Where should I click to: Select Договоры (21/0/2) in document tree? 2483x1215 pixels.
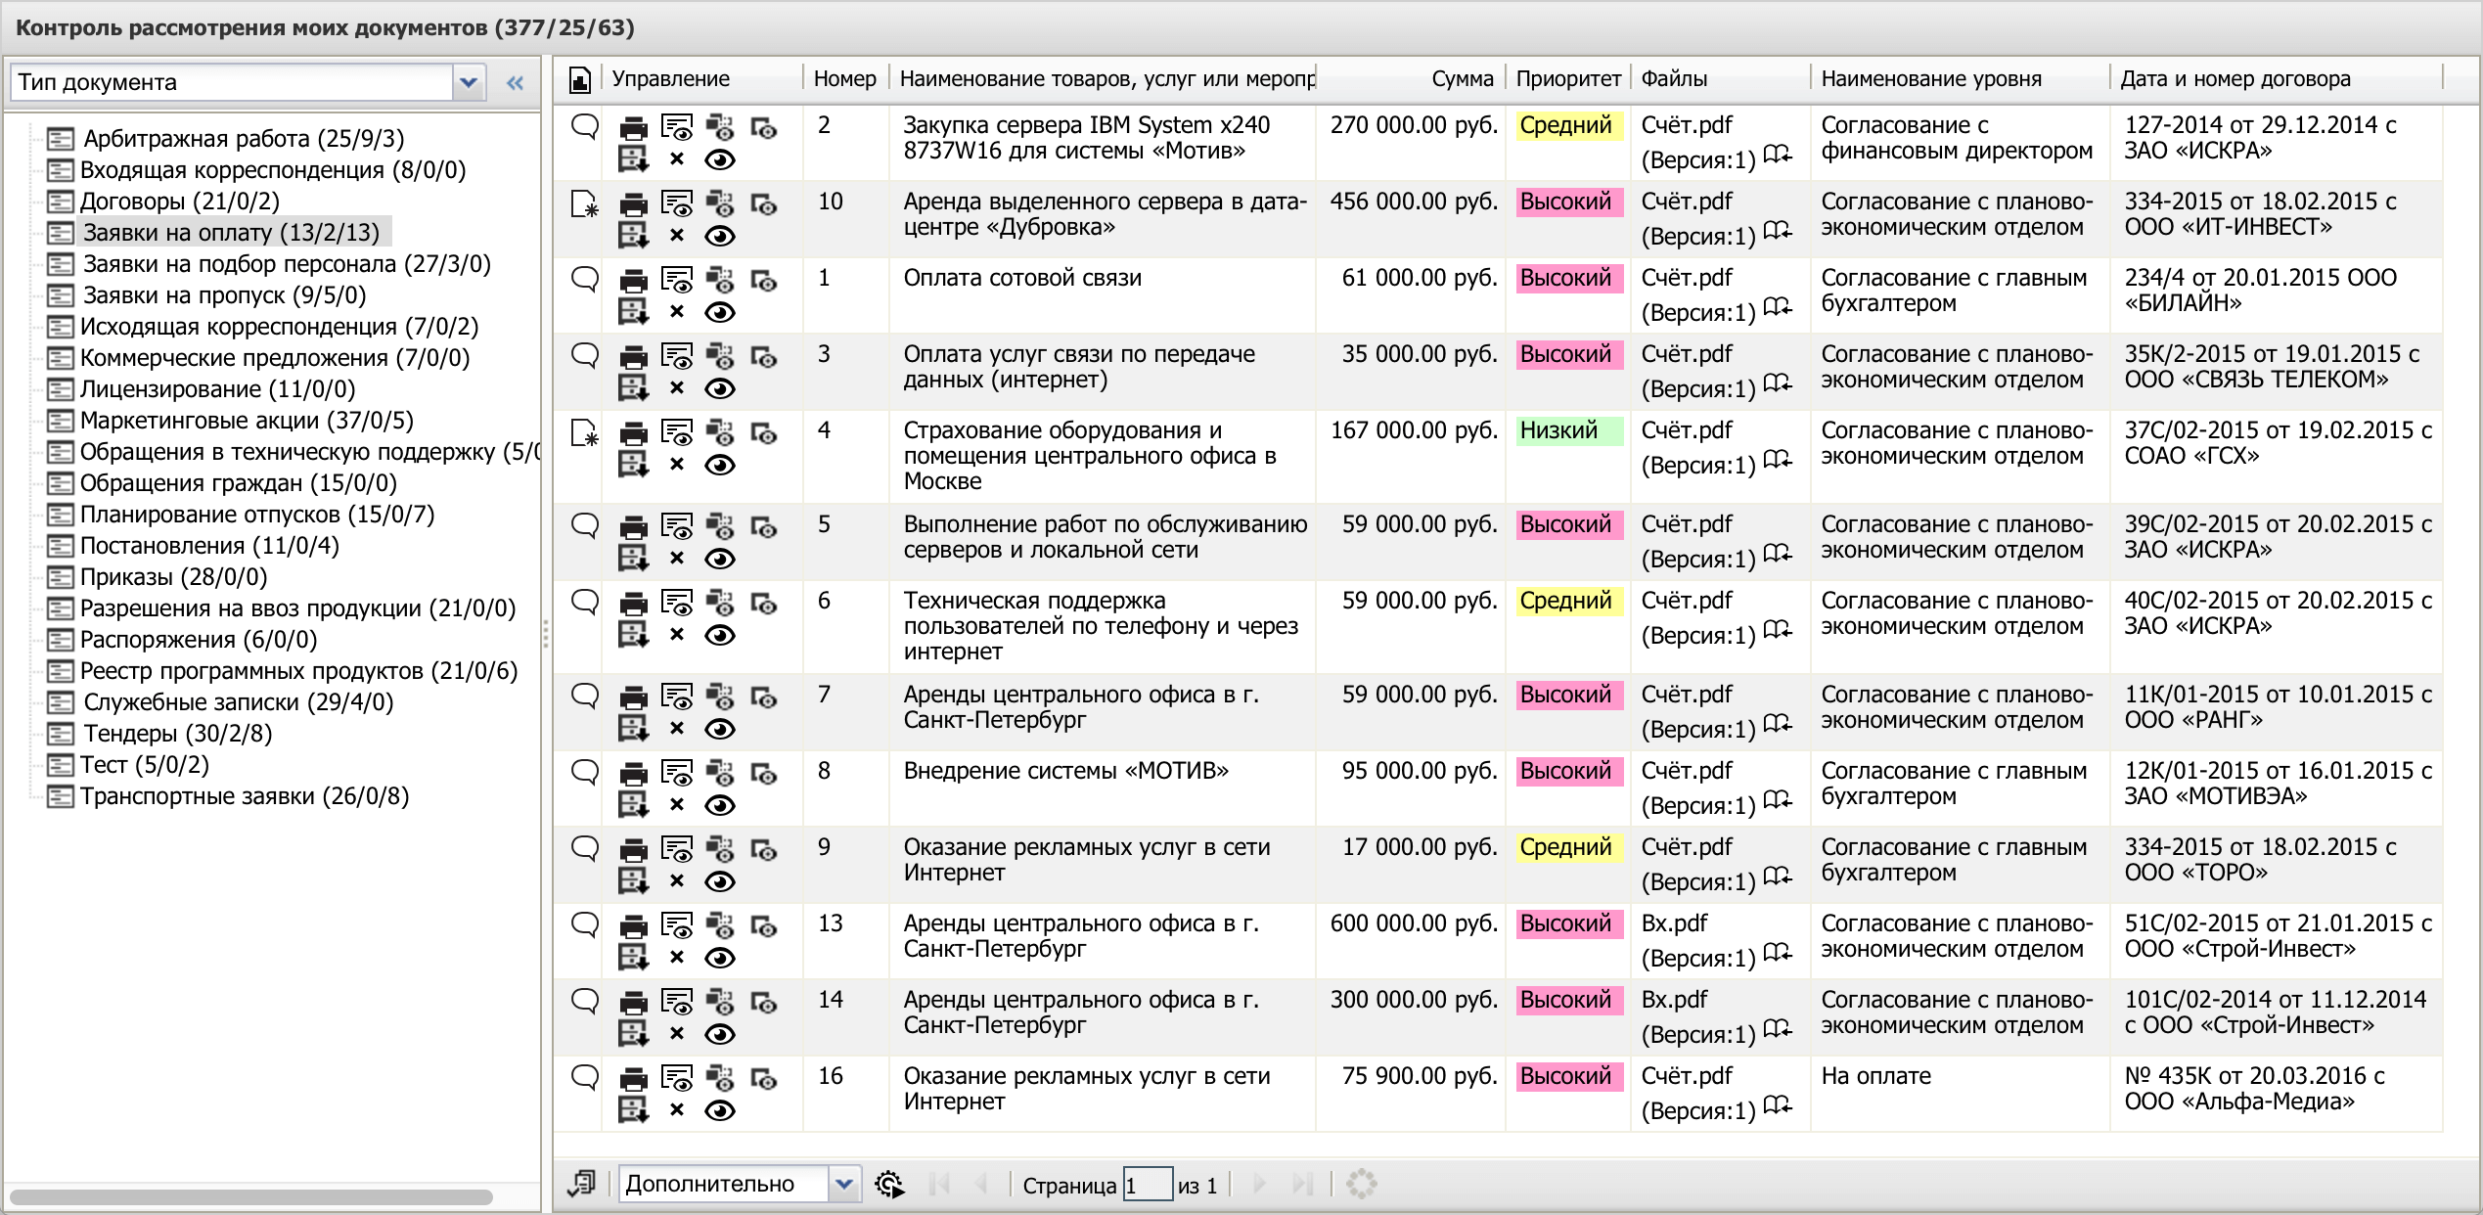(179, 202)
